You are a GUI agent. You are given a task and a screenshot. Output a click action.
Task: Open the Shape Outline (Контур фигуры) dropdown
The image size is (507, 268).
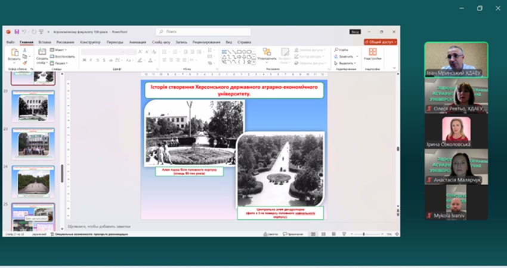[309, 57]
